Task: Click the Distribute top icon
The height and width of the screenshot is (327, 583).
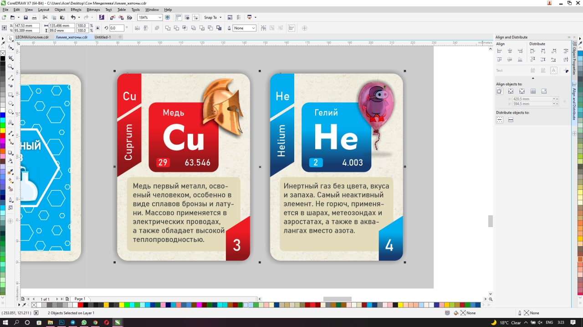Action: [532, 59]
